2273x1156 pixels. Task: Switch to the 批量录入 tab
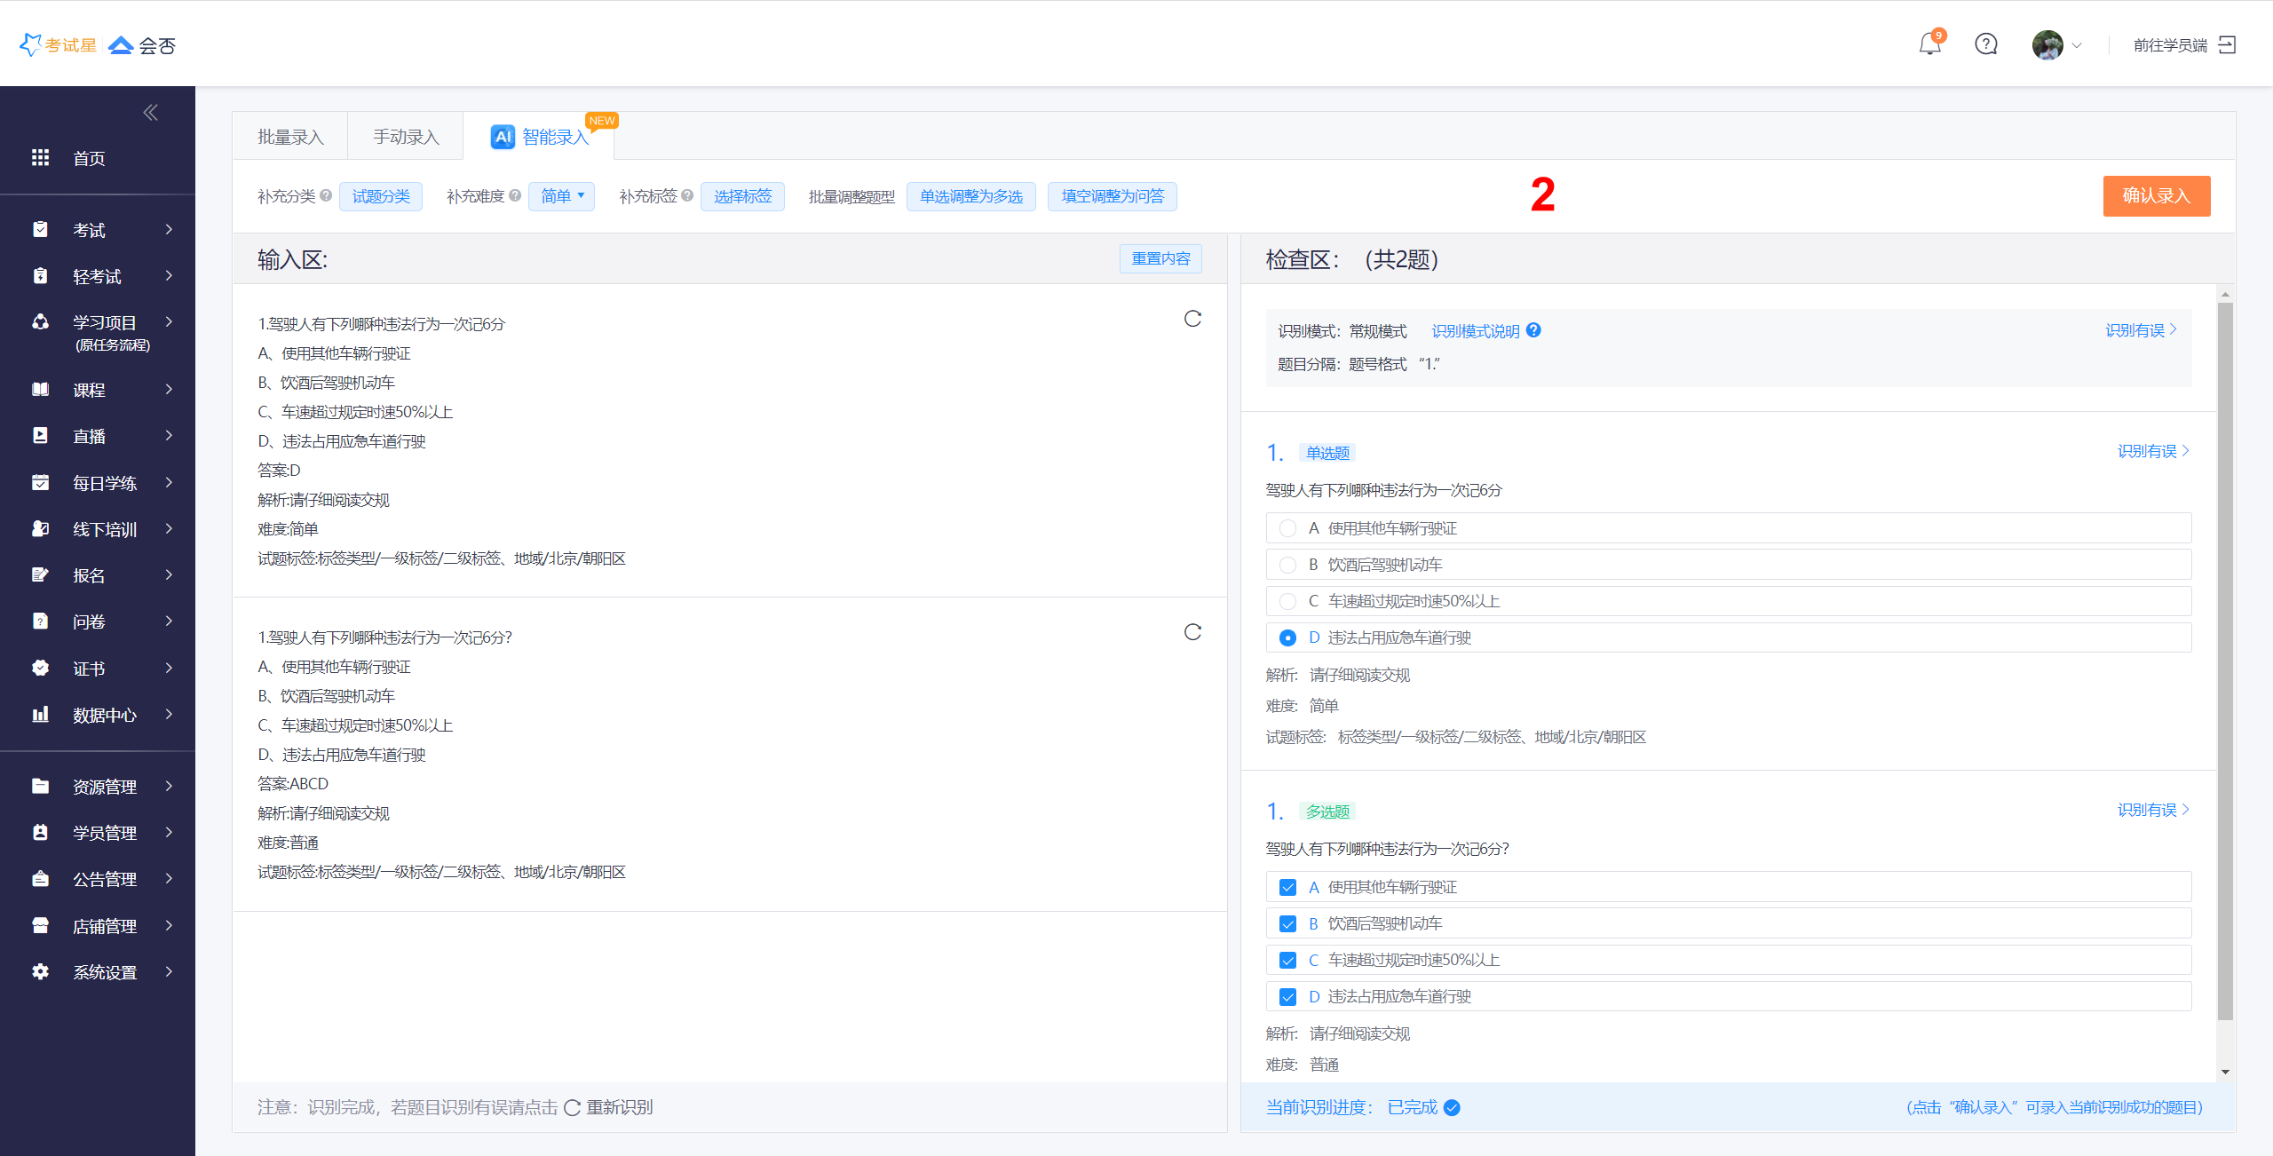290,137
